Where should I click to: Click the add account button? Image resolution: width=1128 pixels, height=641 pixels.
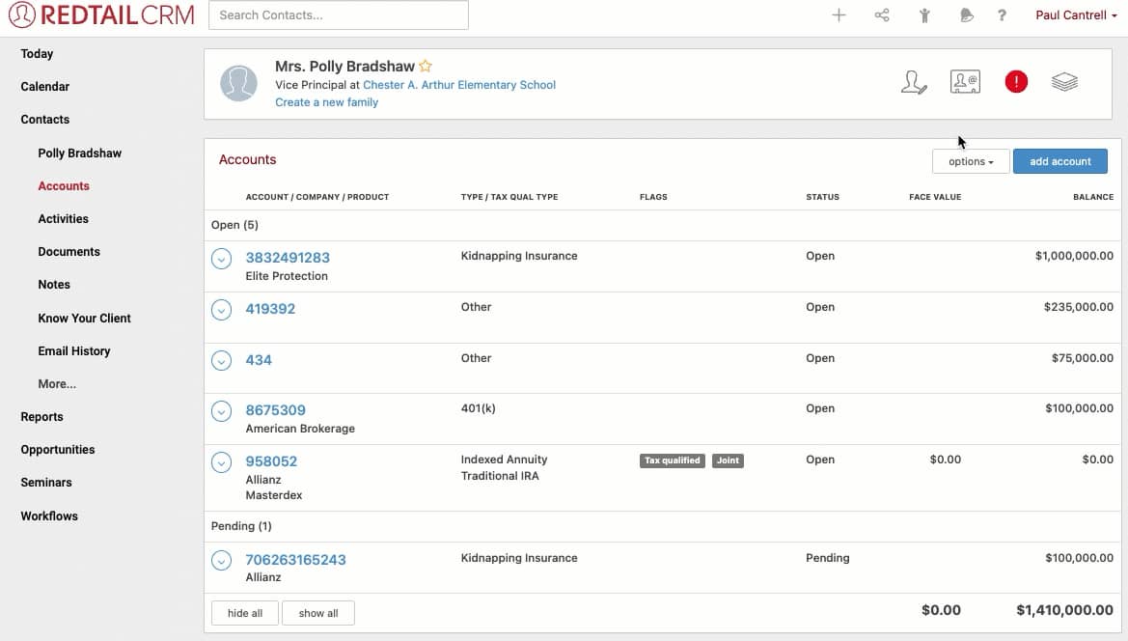pyautogui.click(x=1059, y=161)
